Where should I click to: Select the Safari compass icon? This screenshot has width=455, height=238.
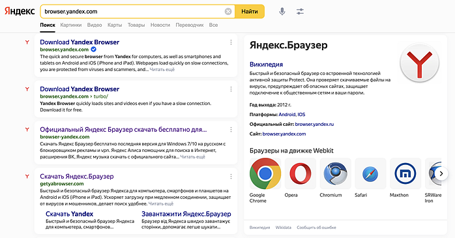(x=370, y=173)
